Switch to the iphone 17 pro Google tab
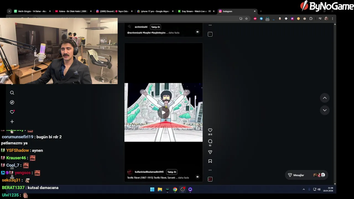 point(155,11)
